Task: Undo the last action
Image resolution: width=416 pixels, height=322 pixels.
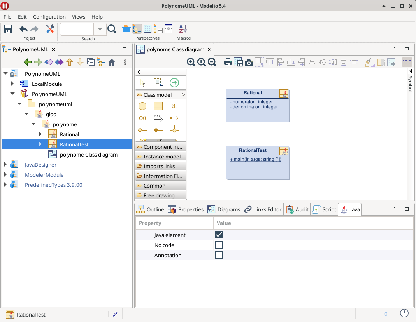Action: click(x=24, y=29)
